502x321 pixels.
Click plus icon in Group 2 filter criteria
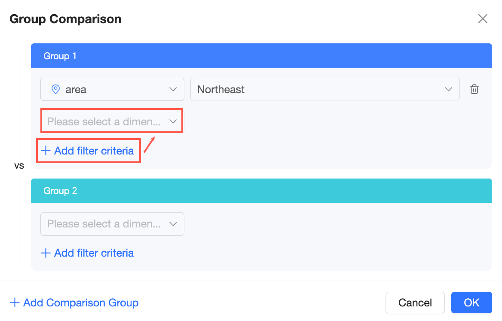(46, 253)
